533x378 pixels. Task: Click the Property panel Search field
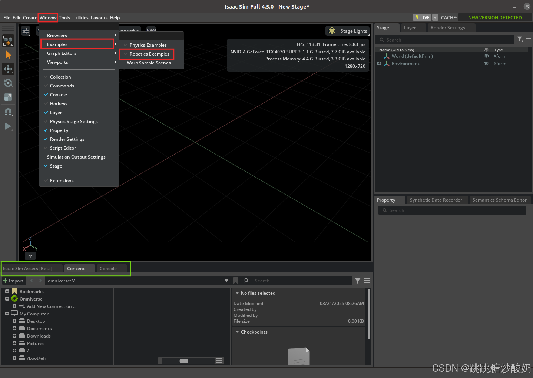click(x=452, y=210)
